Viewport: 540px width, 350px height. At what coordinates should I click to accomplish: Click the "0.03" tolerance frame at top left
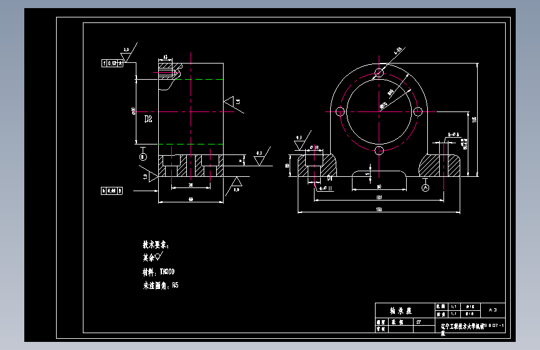(x=112, y=64)
